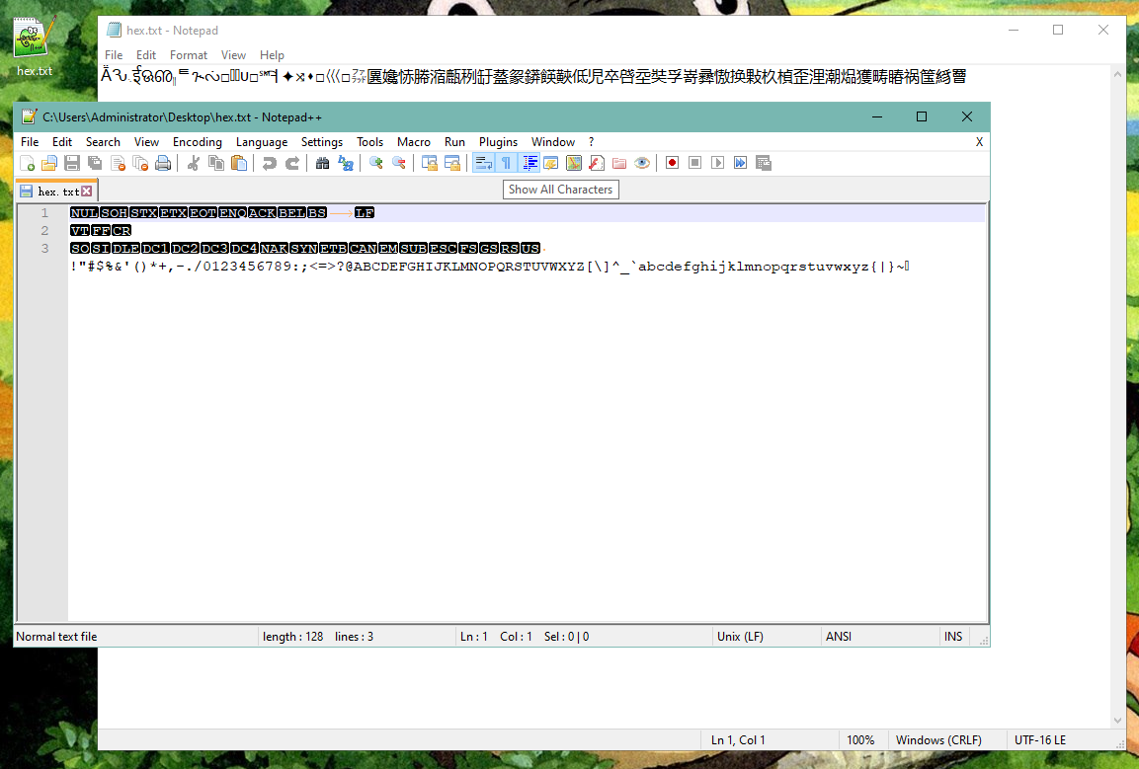Image resolution: width=1139 pixels, height=769 pixels.
Task: Toggle file monitoring with the eye icon
Action: point(641,163)
